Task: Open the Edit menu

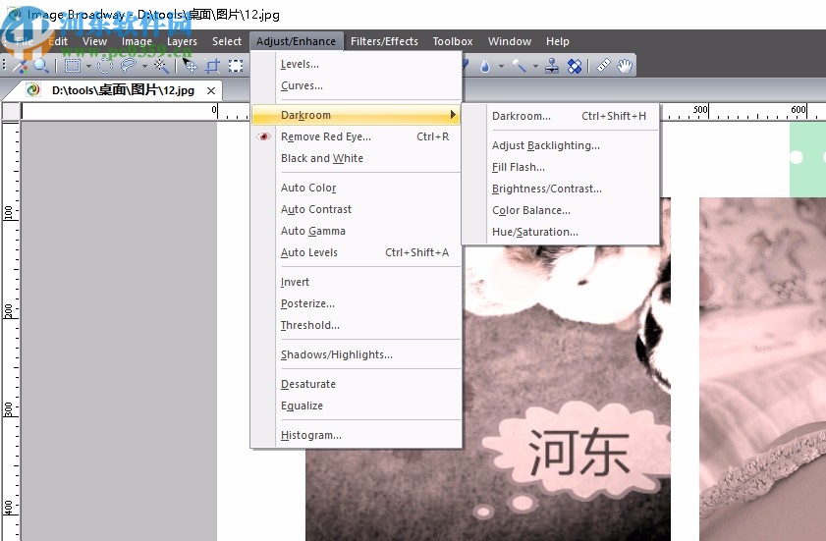Action: [x=57, y=41]
